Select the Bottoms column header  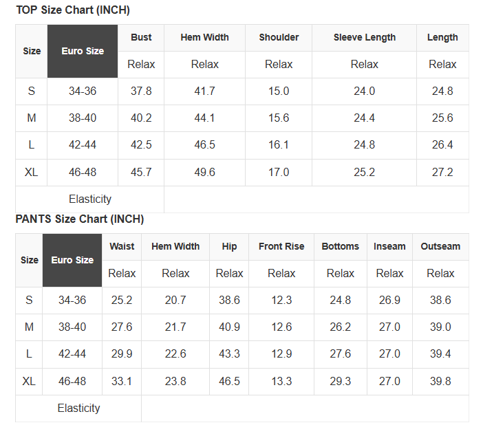340,246
